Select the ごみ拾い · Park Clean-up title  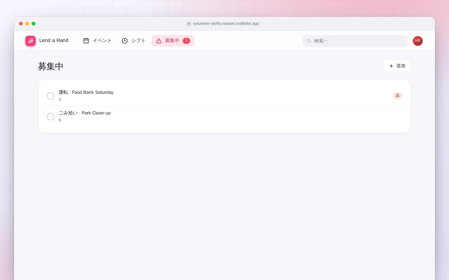[x=85, y=113]
